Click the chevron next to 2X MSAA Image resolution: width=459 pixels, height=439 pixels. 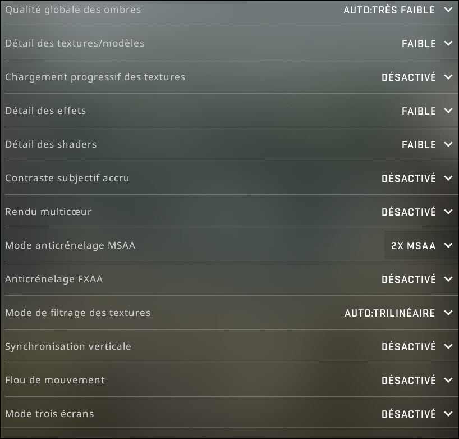[448, 245]
